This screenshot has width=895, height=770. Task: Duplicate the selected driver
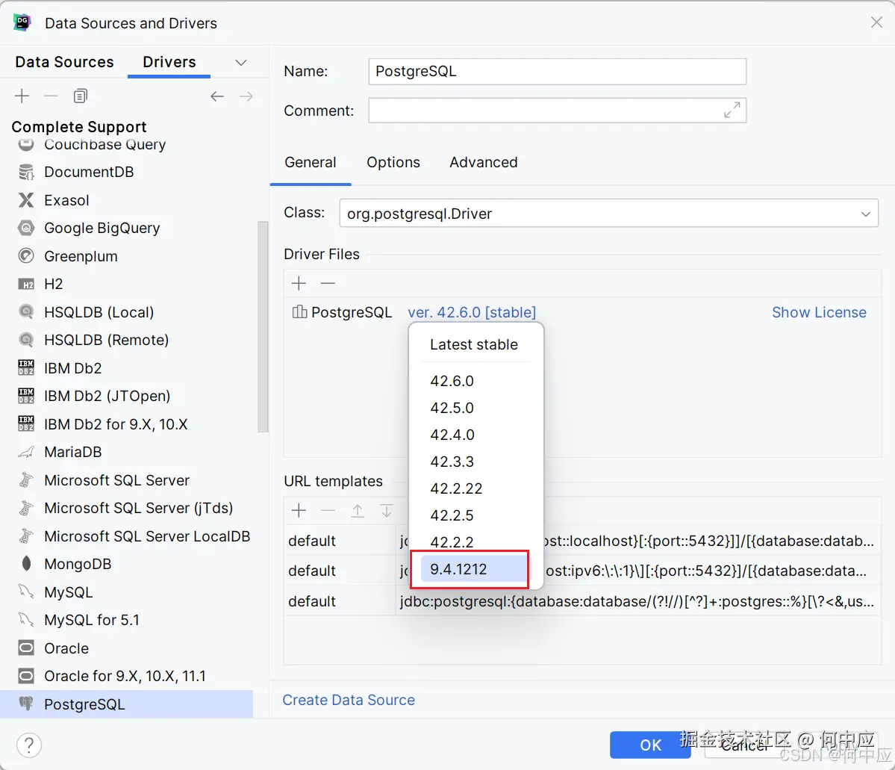(81, 96)
